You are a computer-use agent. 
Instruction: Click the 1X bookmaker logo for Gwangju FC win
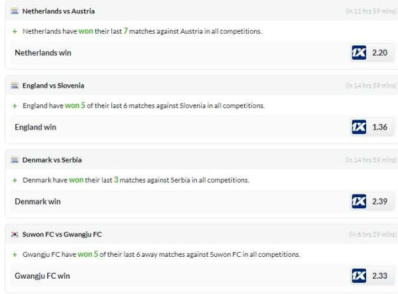(x=359, y=275)
